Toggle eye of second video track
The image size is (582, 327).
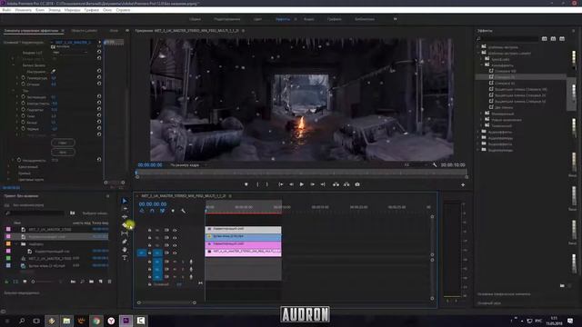click(x=175, y=238)
